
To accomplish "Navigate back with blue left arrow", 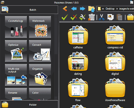I will pyautogui.click(x=74, y=9).
